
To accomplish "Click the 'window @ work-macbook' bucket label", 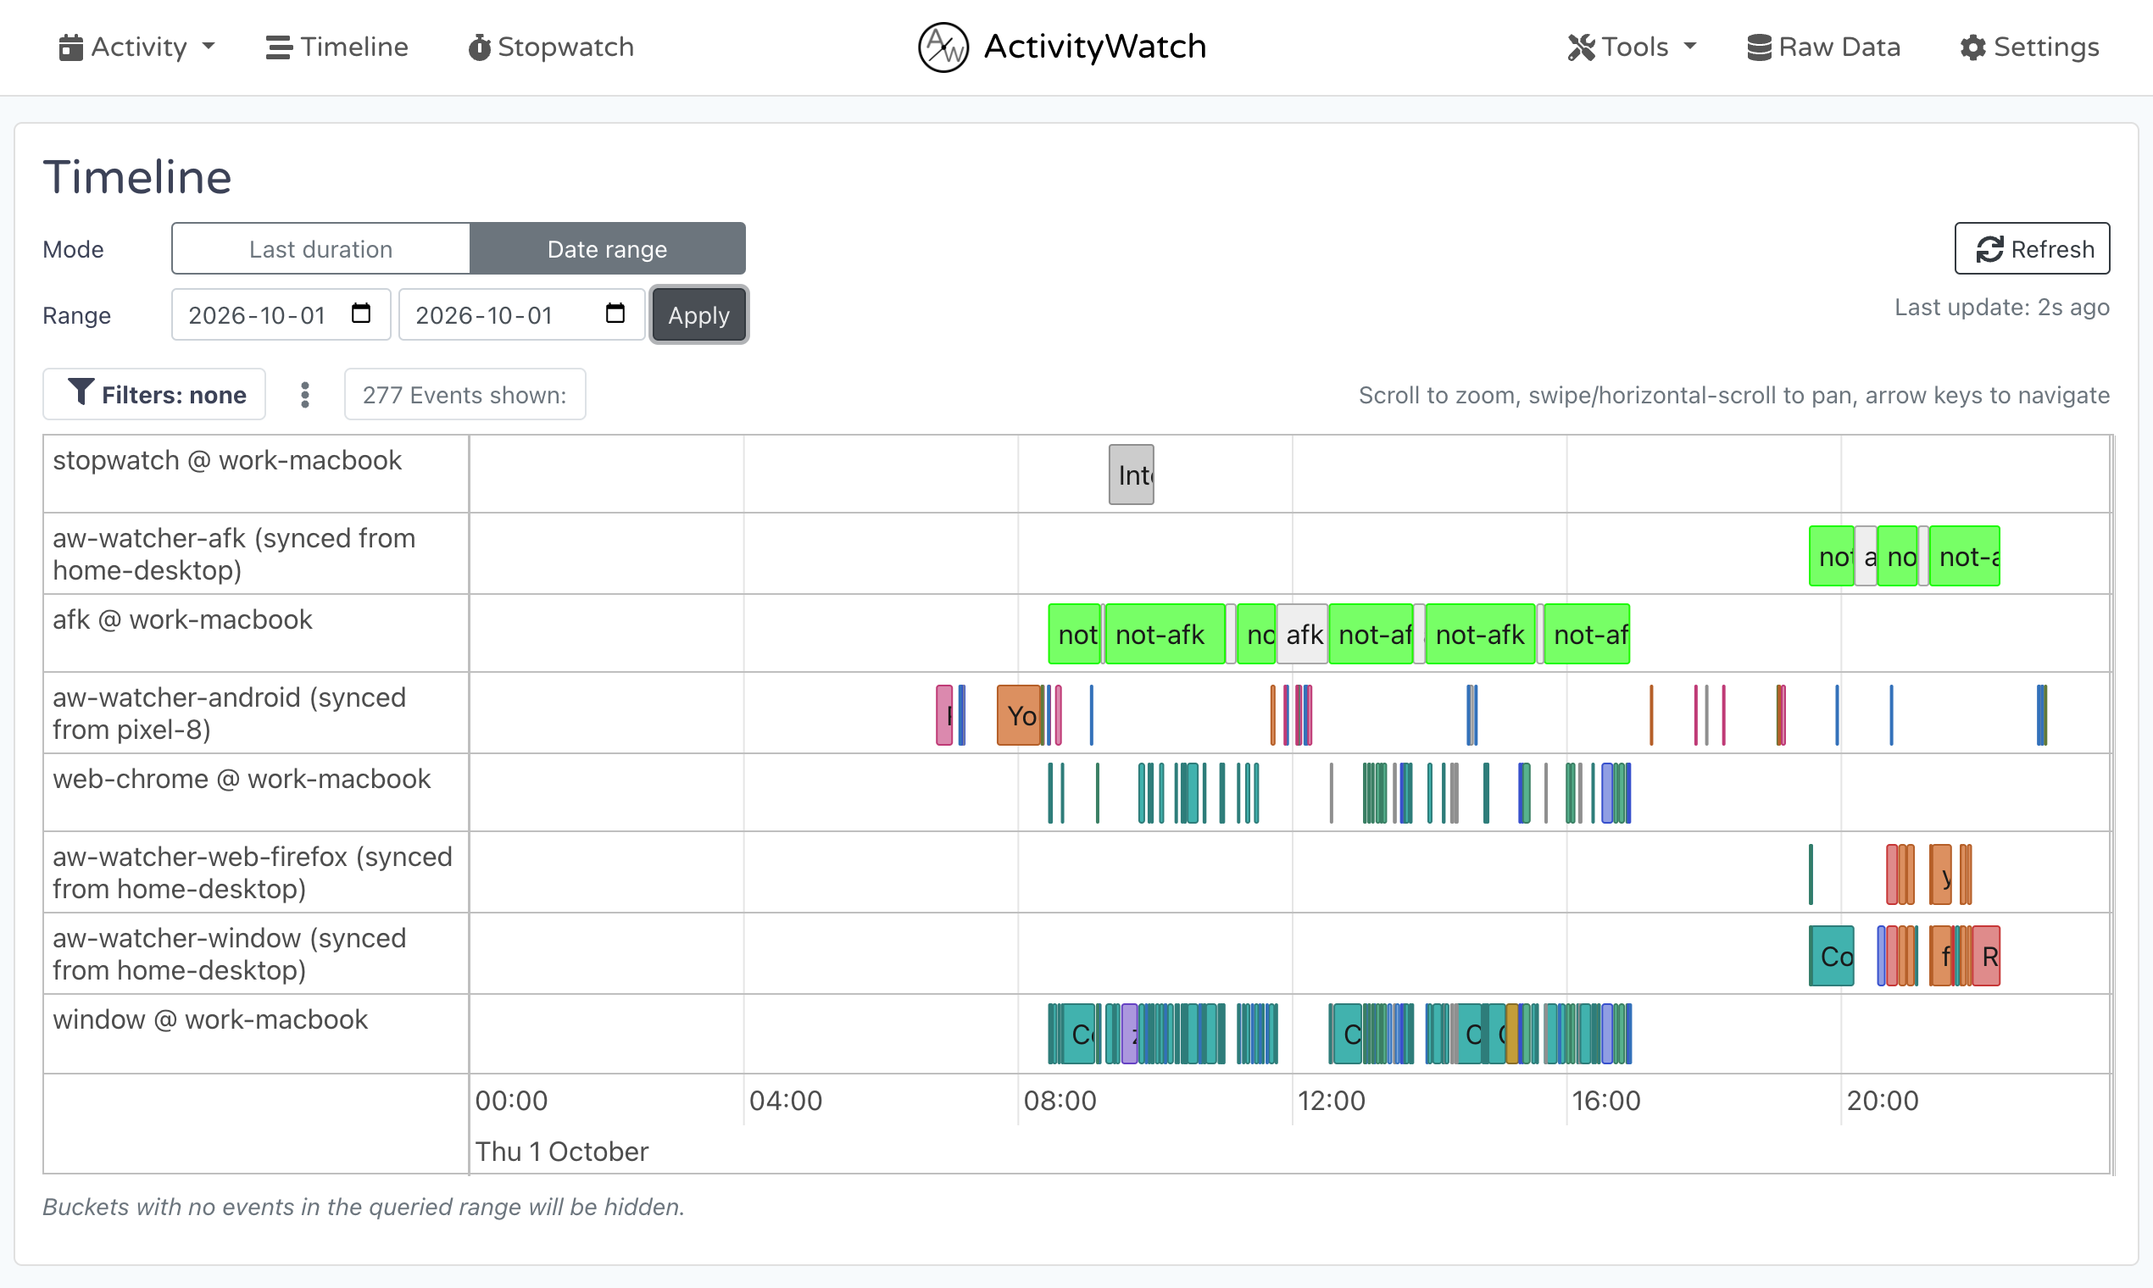I will [x=210, y=1020].
